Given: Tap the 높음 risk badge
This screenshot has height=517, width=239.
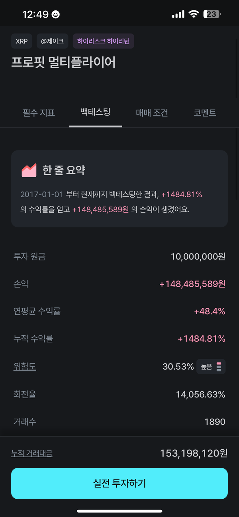Looking at the screenshot, I should click(x=207, y=366).
